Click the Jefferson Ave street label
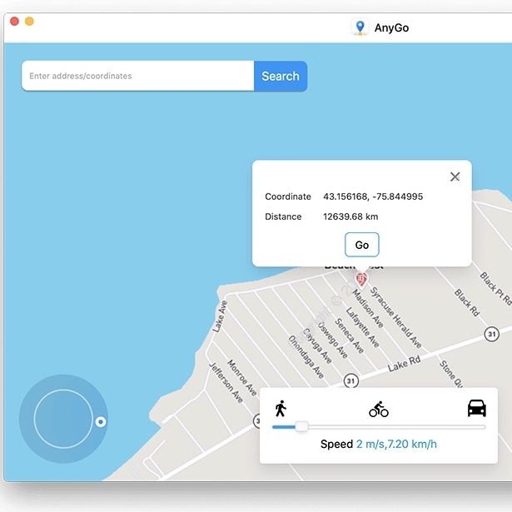 tap(226, 382)
